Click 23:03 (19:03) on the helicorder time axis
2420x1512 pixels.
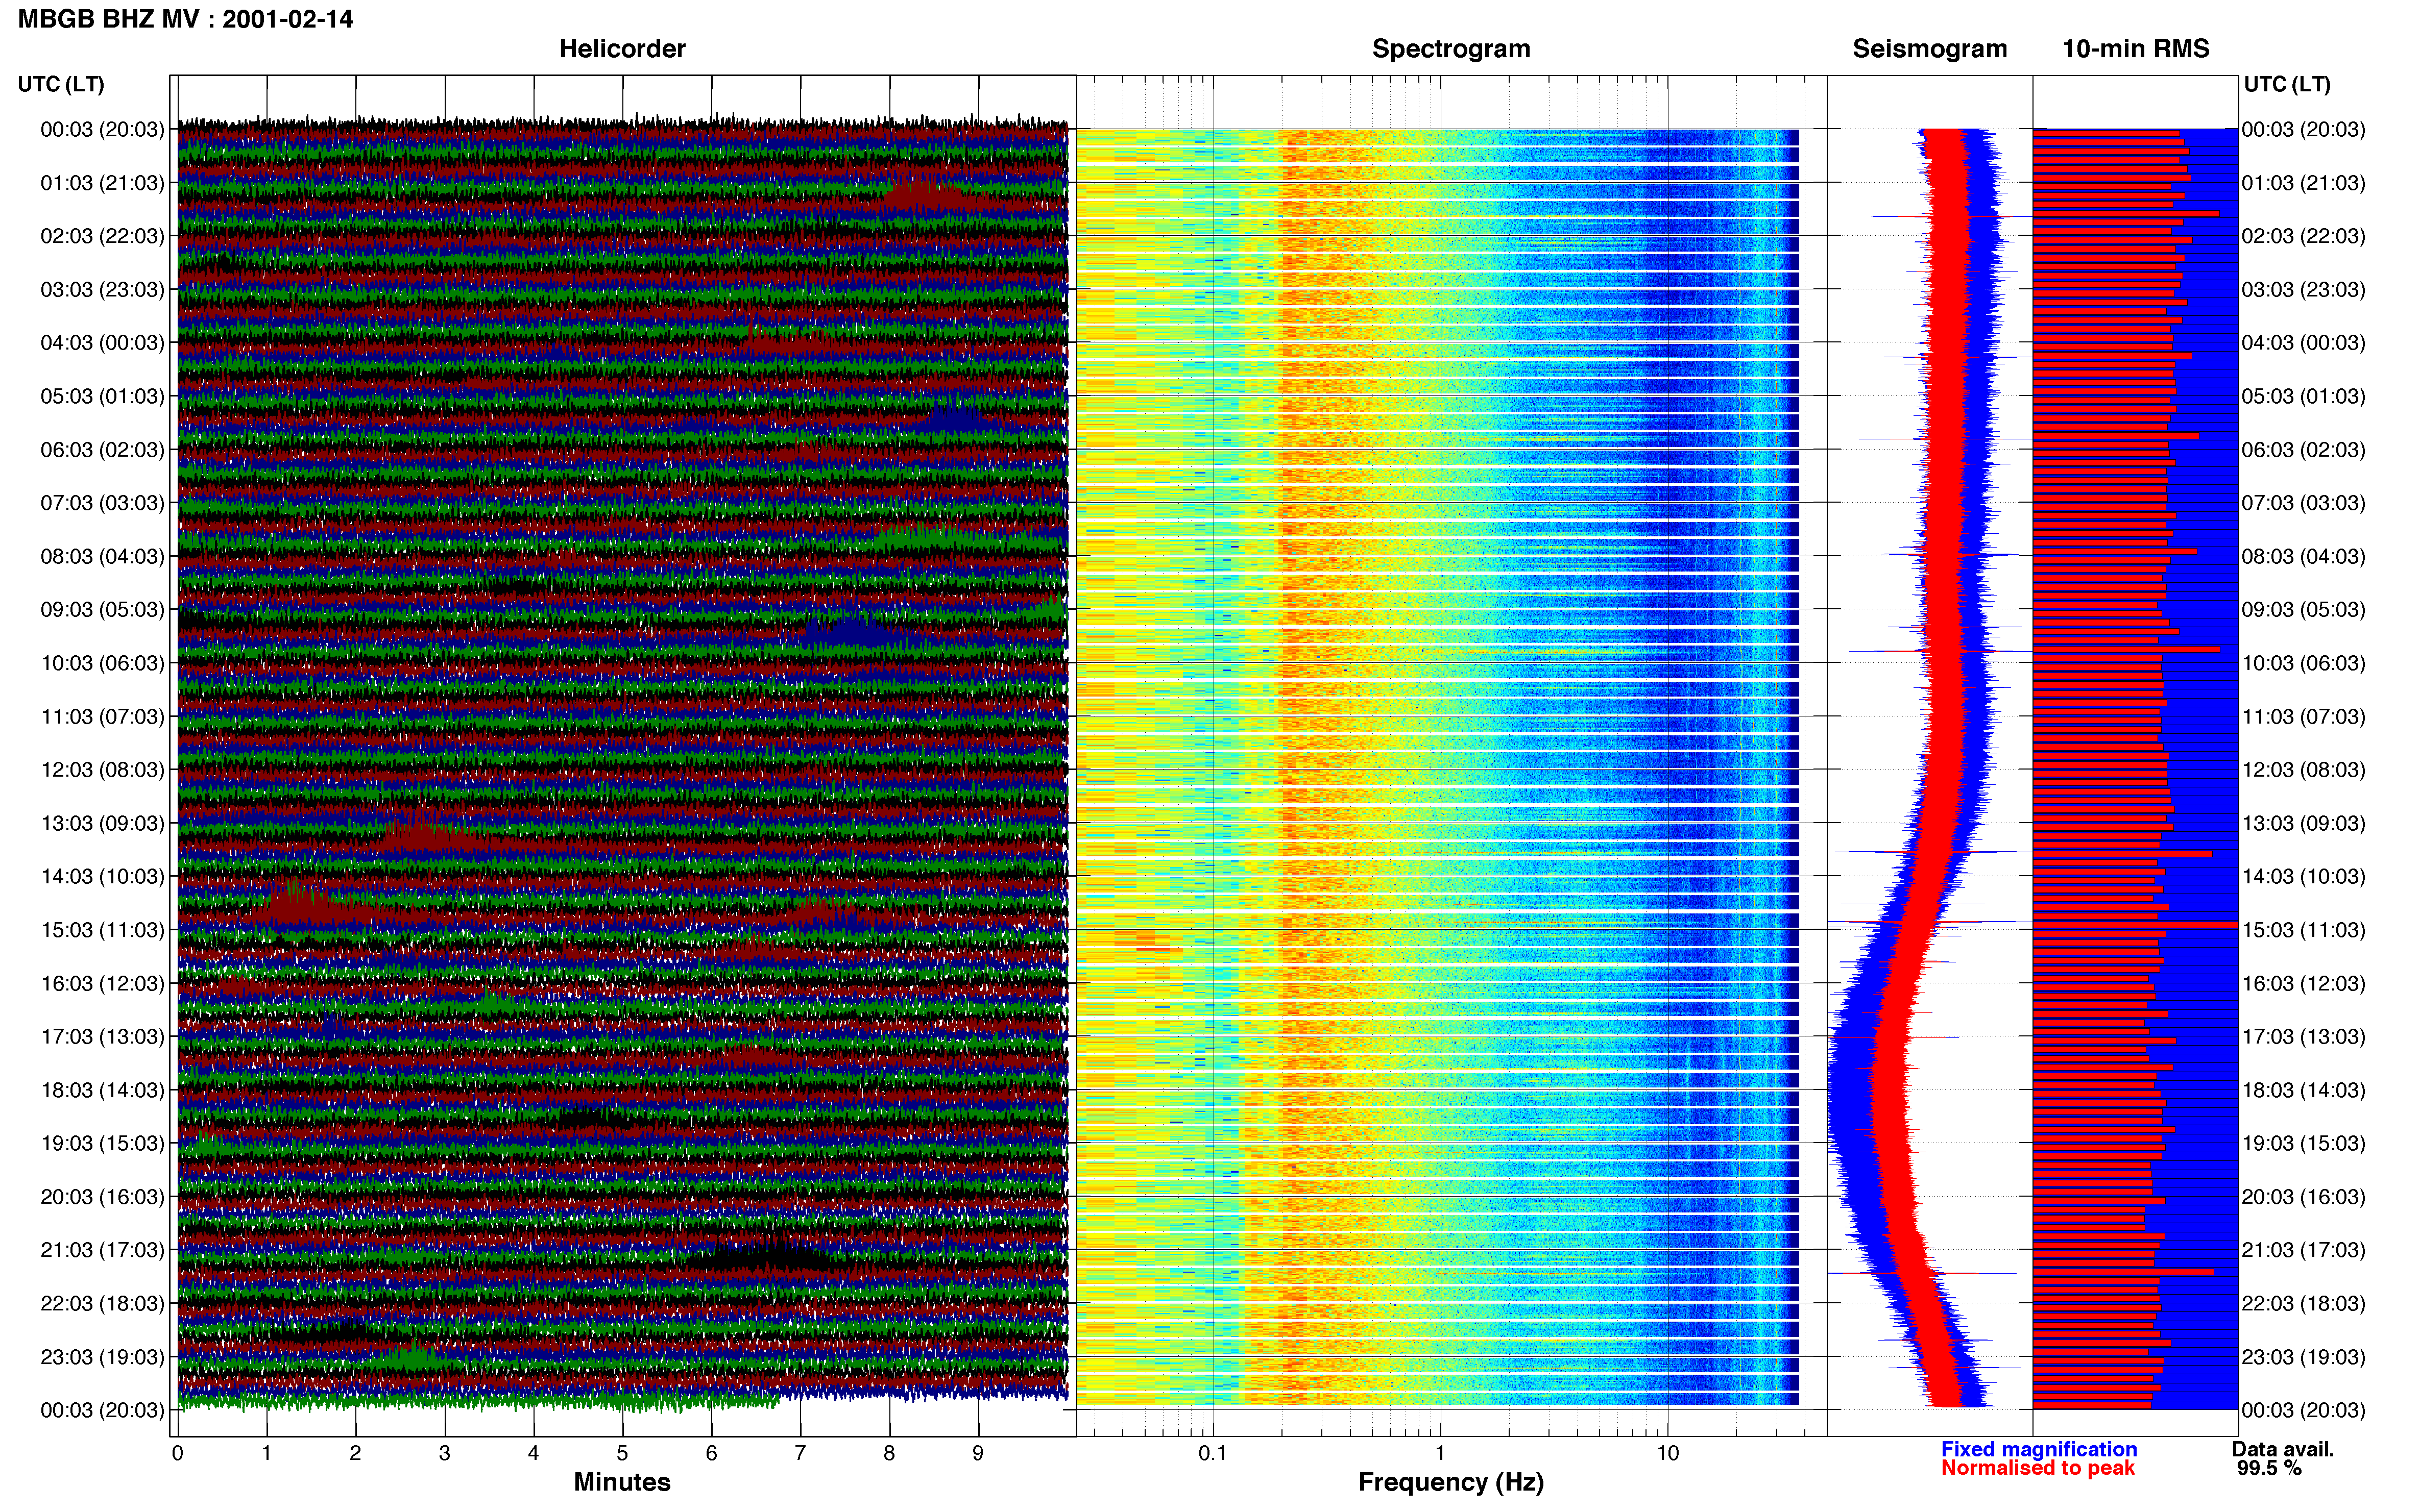click(x=102, y=1357)
